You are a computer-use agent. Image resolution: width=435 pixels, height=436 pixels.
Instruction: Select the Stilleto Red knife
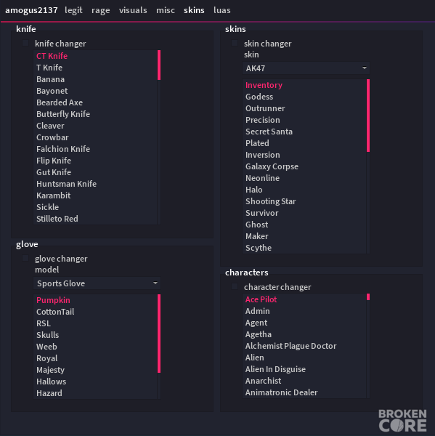95,219
